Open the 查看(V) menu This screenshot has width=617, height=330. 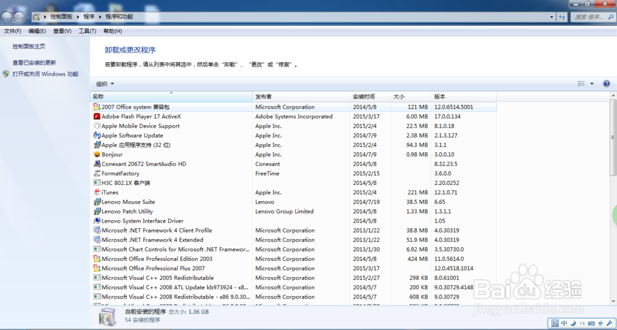[x=62, y=31]
